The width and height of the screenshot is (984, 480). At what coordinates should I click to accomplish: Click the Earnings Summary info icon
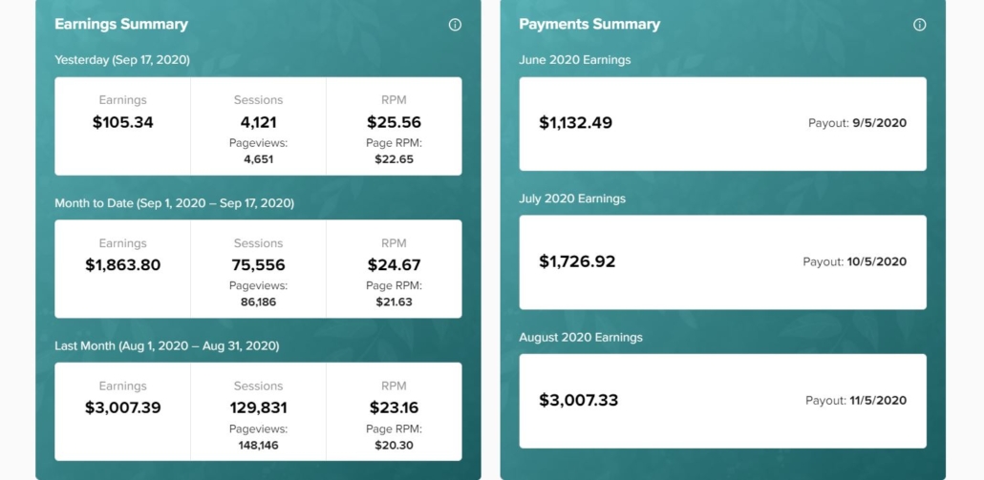coord(455,25)
